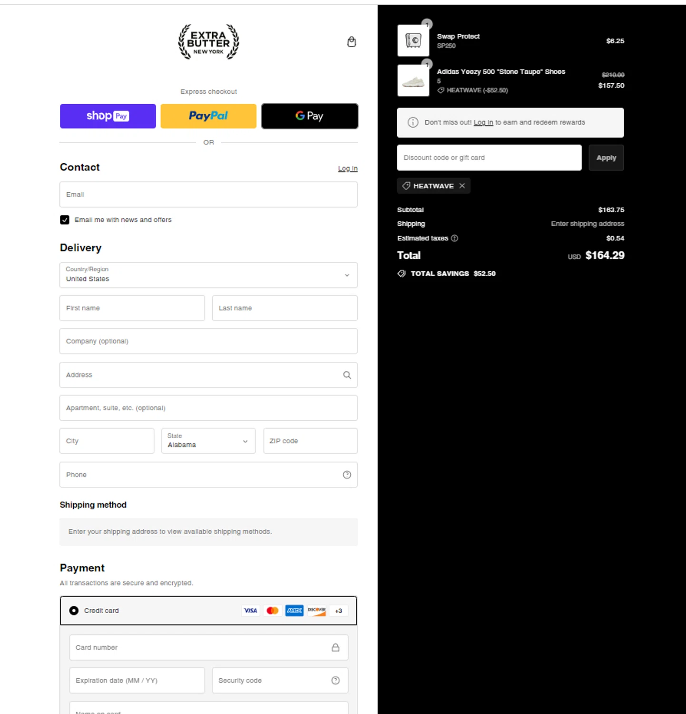Viewport: 686px width, 714px height.
Task: Click the estimated taxes value $0.54
Action: coord(615,238)
